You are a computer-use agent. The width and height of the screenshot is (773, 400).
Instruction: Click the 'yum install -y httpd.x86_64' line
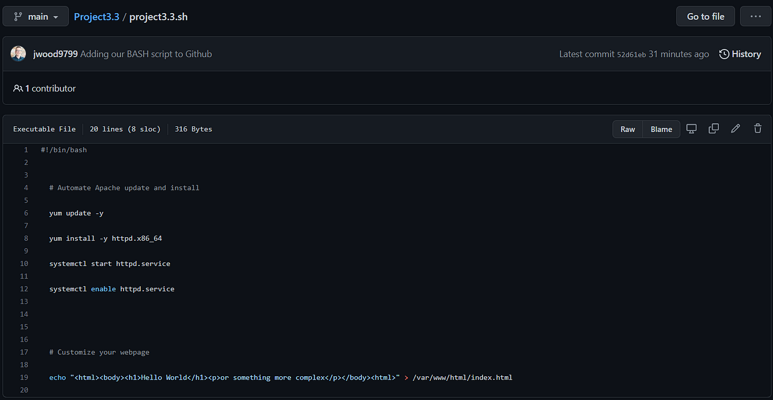coord(105,239)
